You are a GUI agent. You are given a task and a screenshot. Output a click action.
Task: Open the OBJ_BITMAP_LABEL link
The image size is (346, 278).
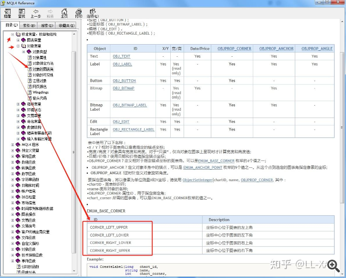click(x=130, y=105)
